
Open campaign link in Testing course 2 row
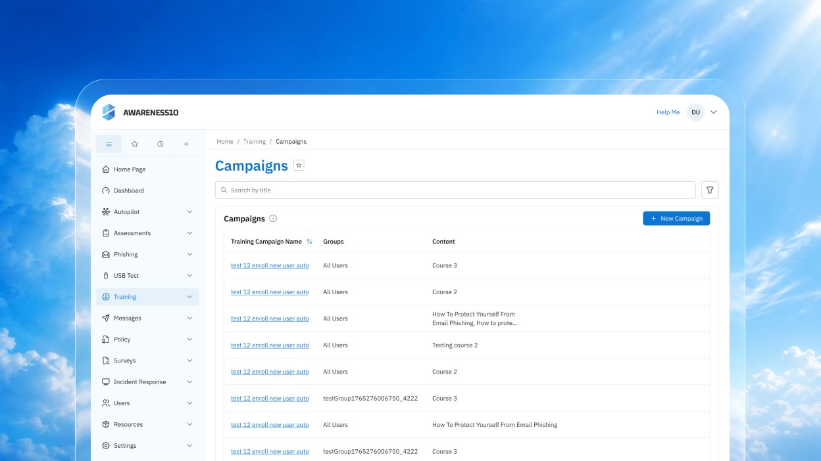tap(270, 345)
